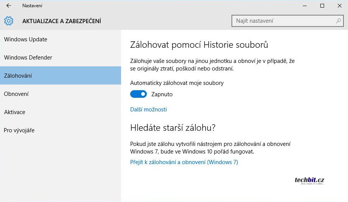Click the Zálohovat pomocí Historie souborů heading

(199, 45)
